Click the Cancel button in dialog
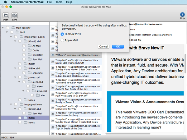Viewport: 187px width, 140px height. [x=103, y=46]
